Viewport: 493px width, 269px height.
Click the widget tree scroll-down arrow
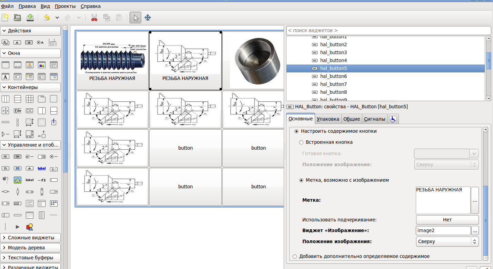[x=489, y=98]
